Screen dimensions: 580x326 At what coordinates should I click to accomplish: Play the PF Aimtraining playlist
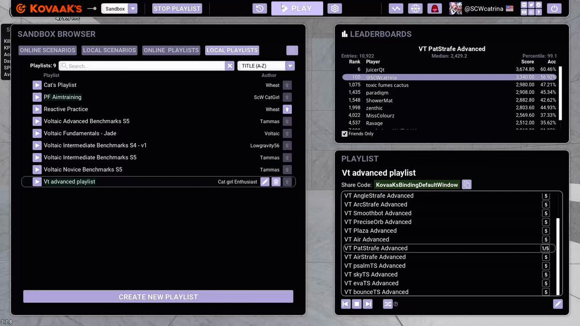pyautogui.click(x=37, y=97)
